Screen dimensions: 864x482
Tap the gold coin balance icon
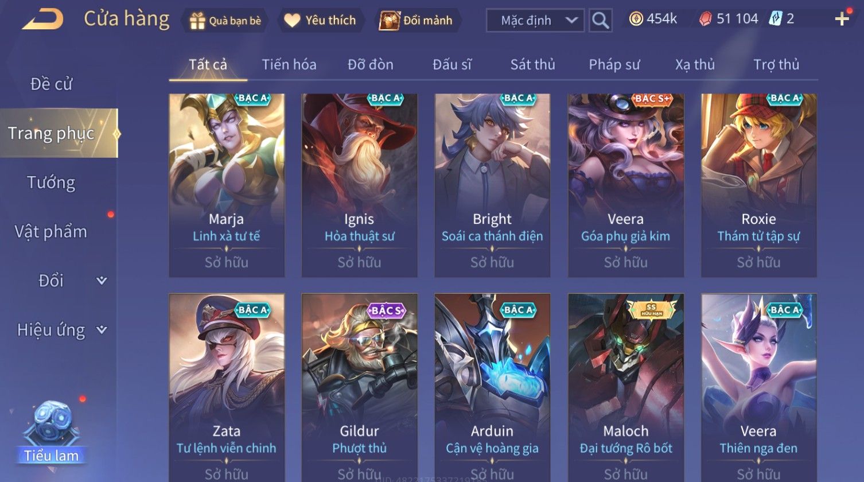click(636, 19)
